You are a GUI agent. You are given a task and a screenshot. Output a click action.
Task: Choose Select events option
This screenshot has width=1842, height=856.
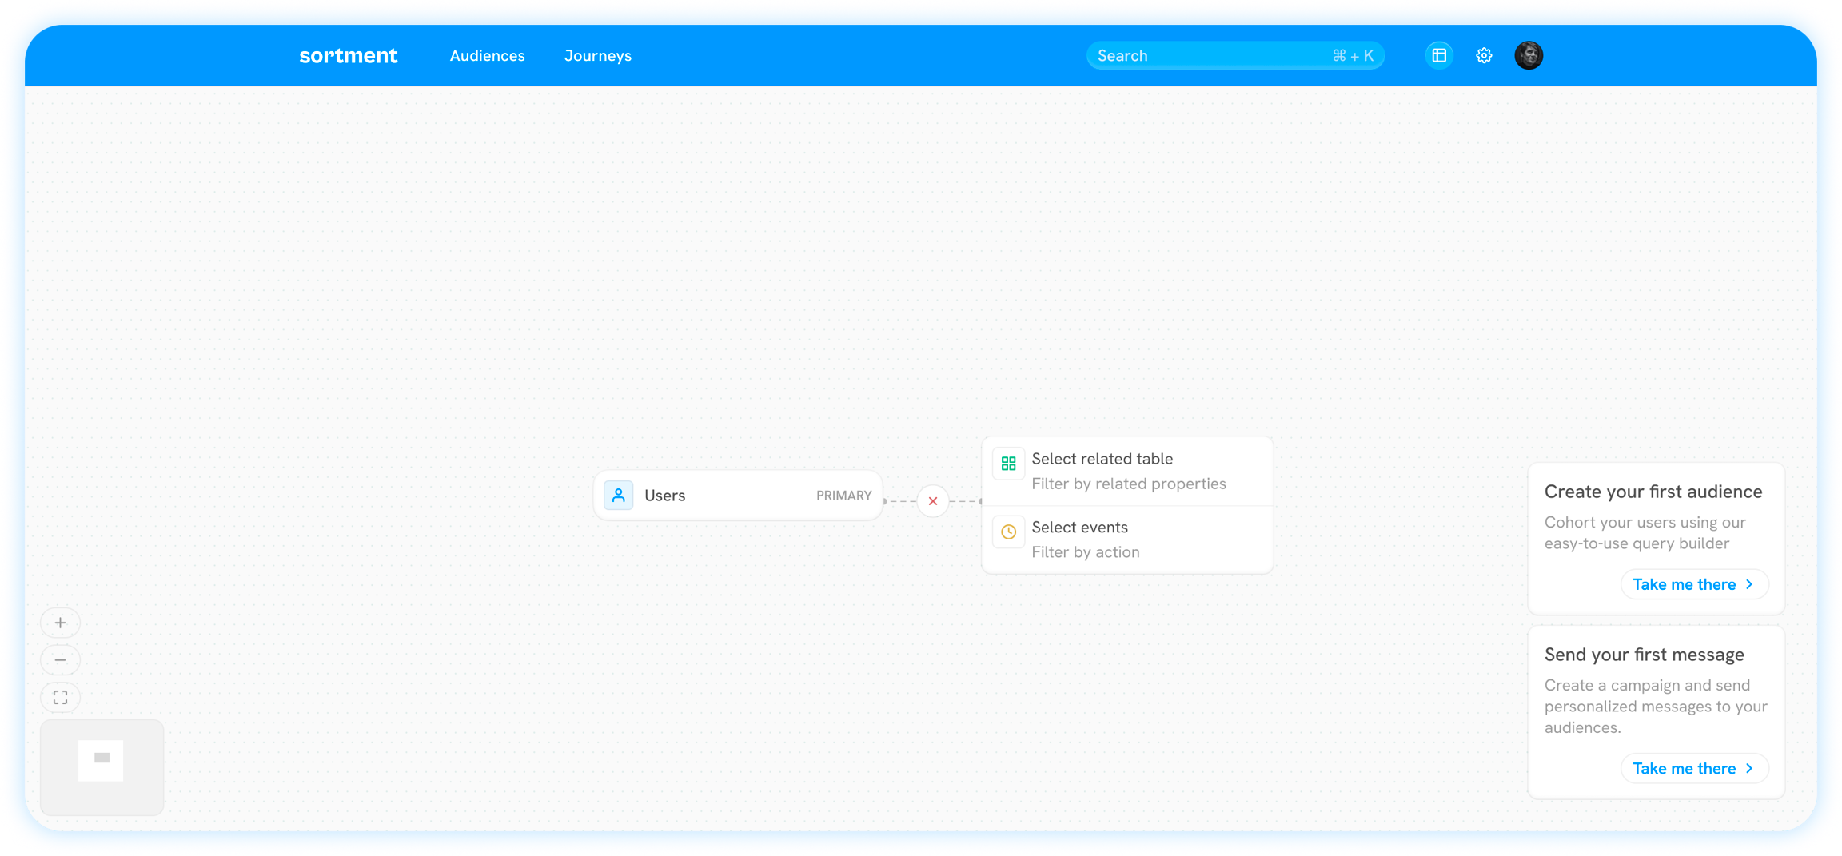pyautogui.click(x=1127, y=539)
